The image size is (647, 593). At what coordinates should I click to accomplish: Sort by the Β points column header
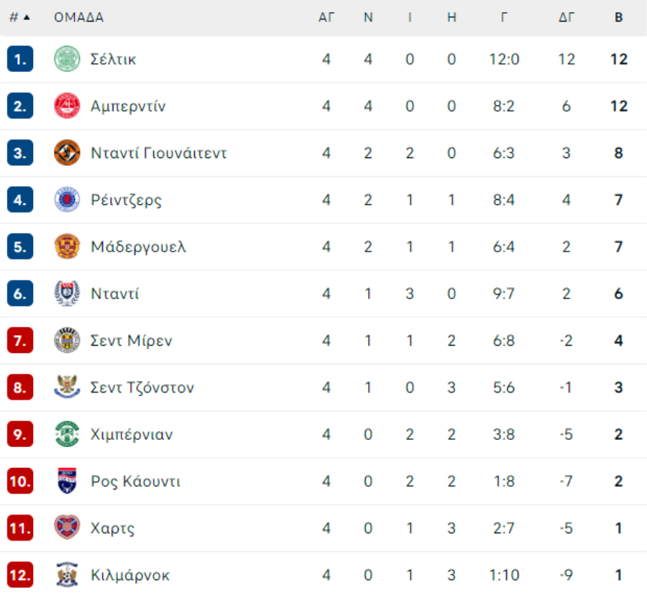(x=618, y=17)
